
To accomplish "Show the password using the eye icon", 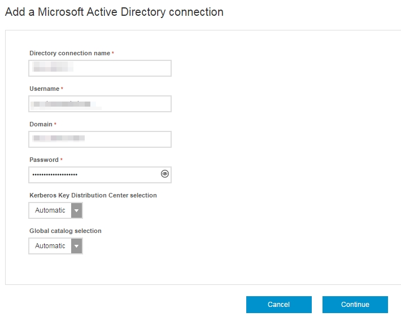I will tap(165, 174).
